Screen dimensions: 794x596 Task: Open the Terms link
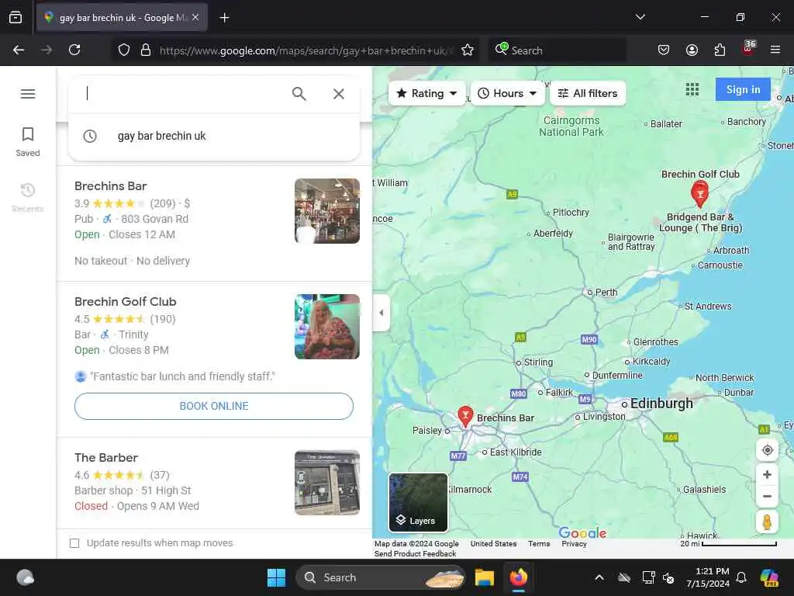tap(539, 543)
